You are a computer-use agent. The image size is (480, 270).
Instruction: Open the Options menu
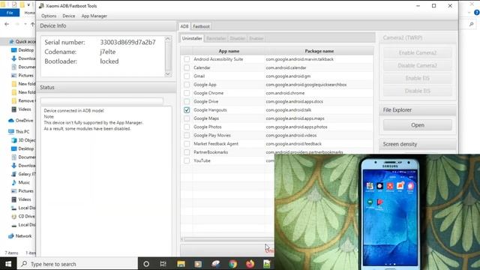pos(49,16)
